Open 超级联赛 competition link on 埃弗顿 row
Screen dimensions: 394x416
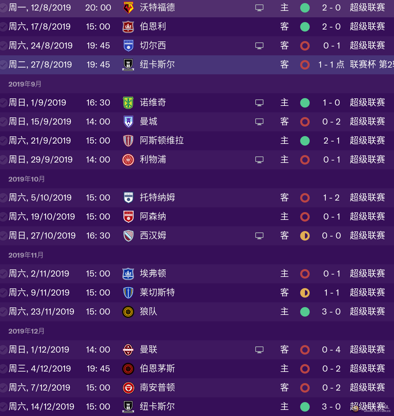point(367,273)
